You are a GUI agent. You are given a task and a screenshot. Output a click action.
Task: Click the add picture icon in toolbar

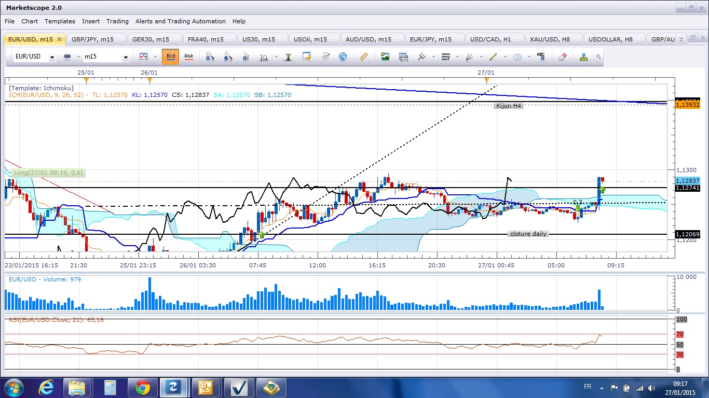tap(385, 56)
